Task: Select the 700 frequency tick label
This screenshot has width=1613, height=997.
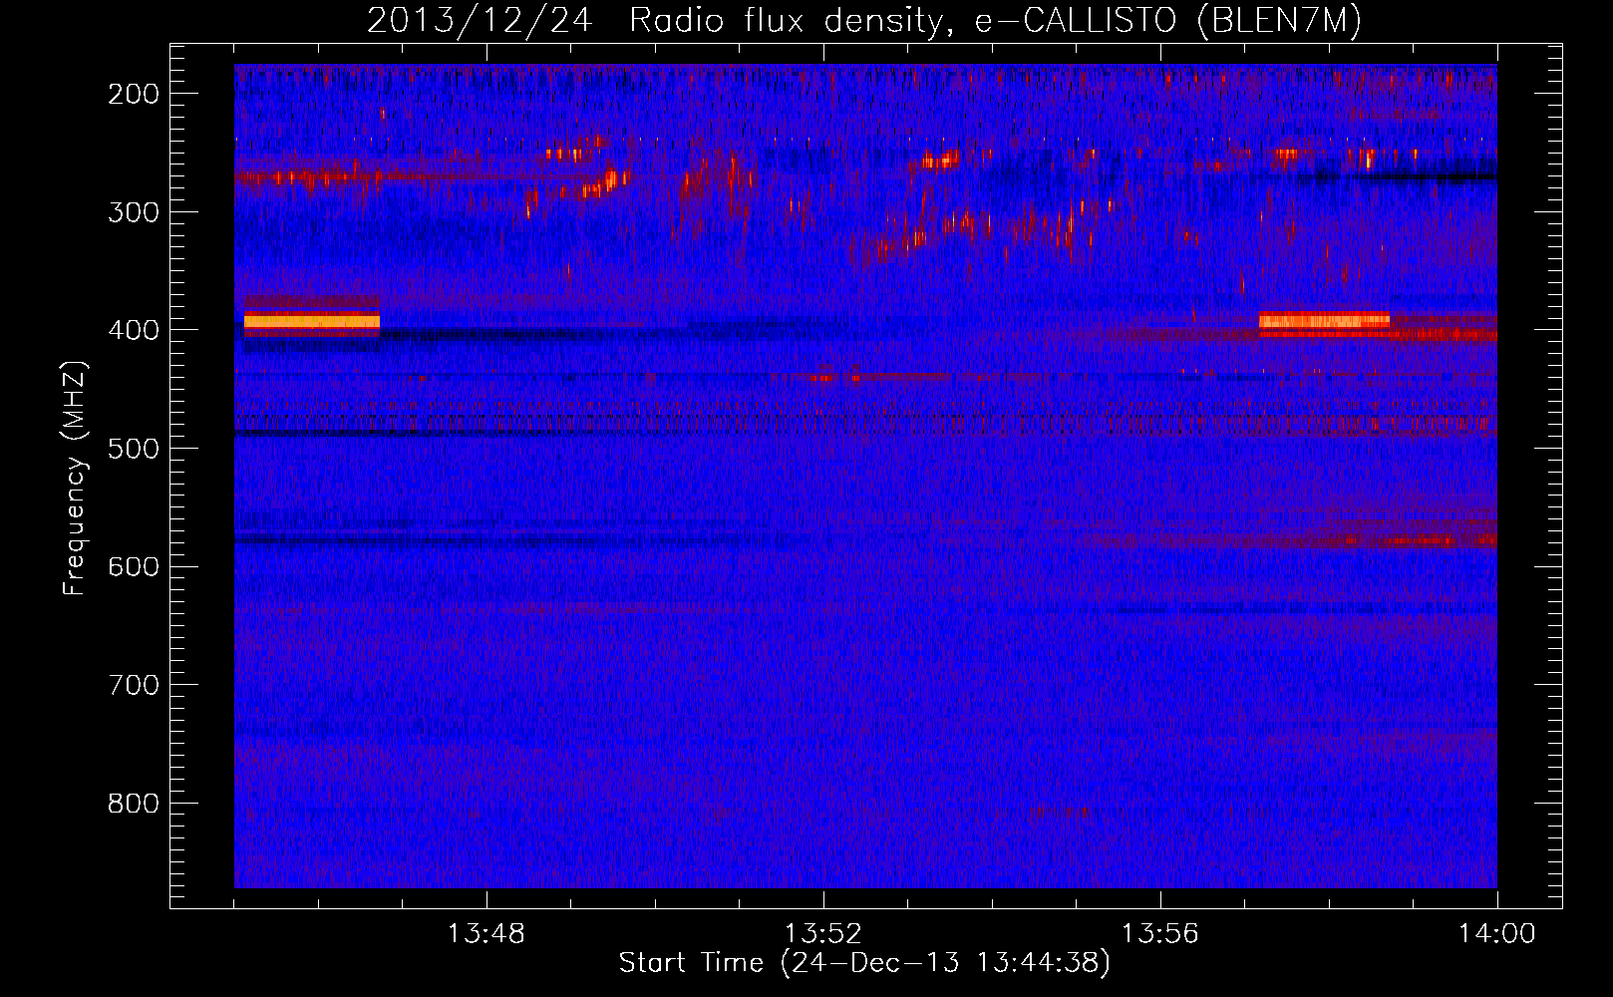Action: click(134, 685)
